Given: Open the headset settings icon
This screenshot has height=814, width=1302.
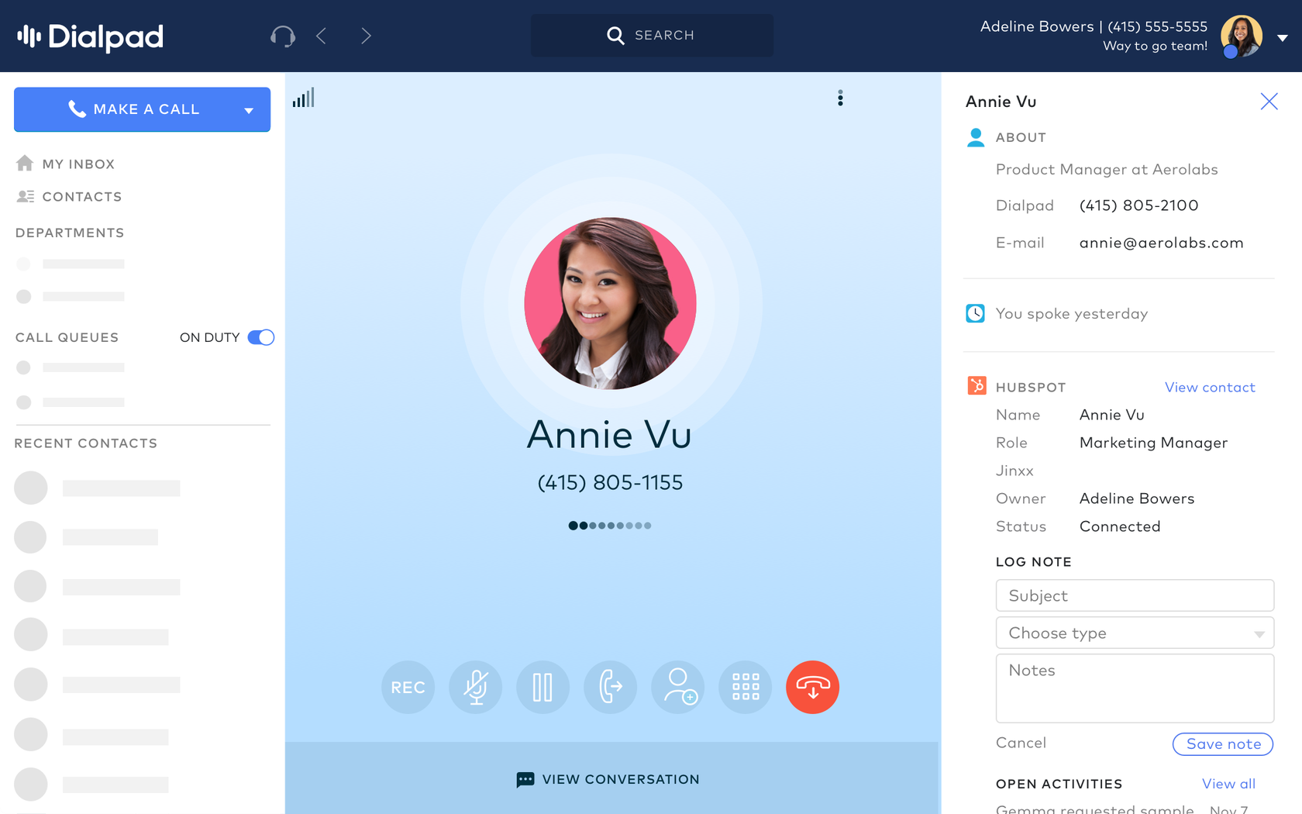Looking at the screenshot, I should [283, 36].
